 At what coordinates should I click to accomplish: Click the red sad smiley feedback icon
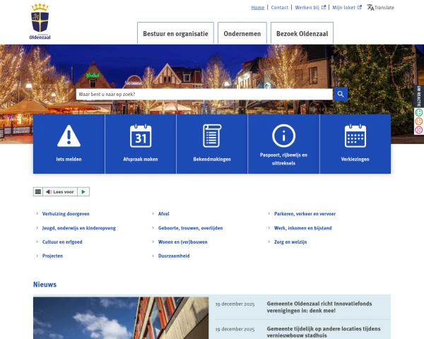click(419, 129)
